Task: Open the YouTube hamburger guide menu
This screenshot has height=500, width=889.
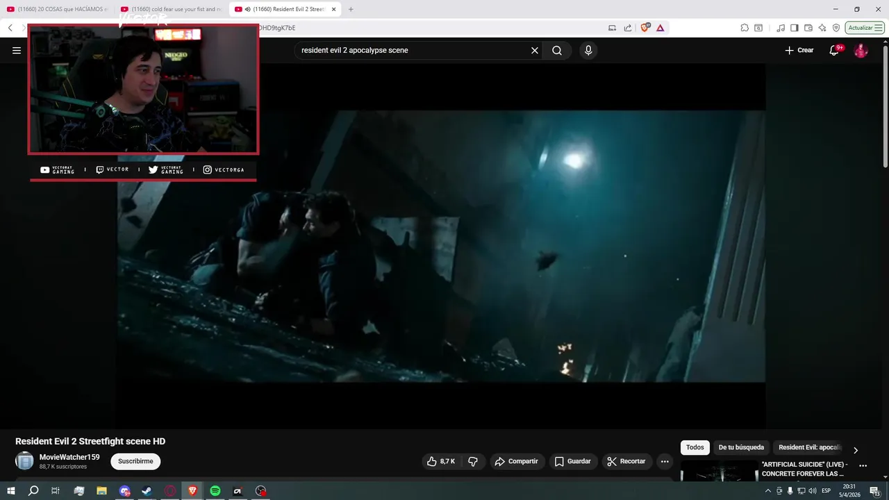Action: 17,50
